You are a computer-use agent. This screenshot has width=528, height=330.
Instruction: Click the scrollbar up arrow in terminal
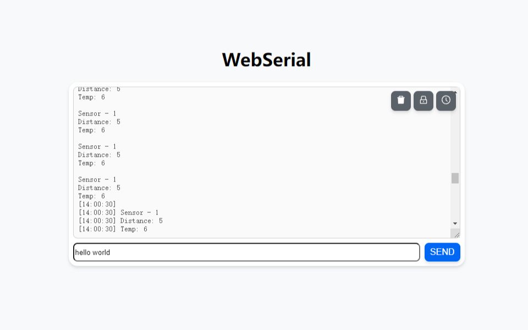coord(455,91)
